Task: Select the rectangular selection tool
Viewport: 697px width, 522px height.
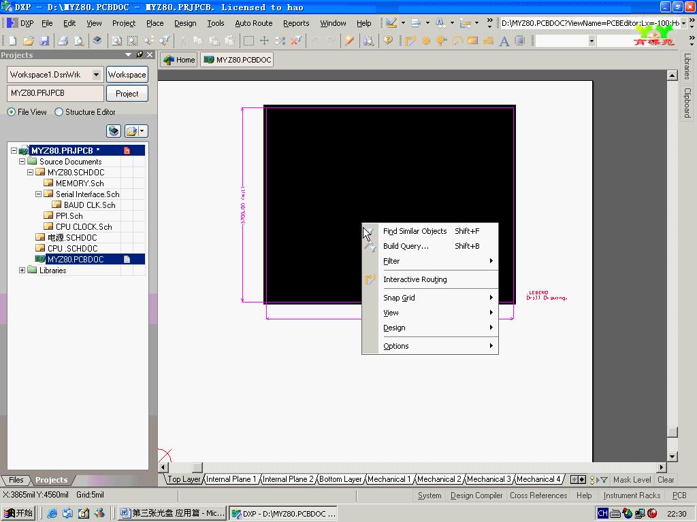Action: click(x=248, y=41)
